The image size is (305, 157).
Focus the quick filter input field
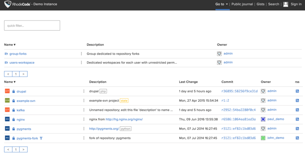pos(32,26)
